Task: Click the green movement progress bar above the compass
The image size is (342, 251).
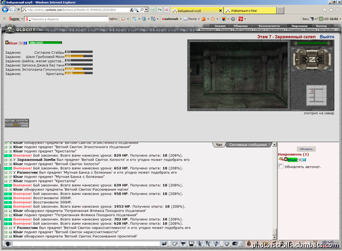Action: coord(312,43)
